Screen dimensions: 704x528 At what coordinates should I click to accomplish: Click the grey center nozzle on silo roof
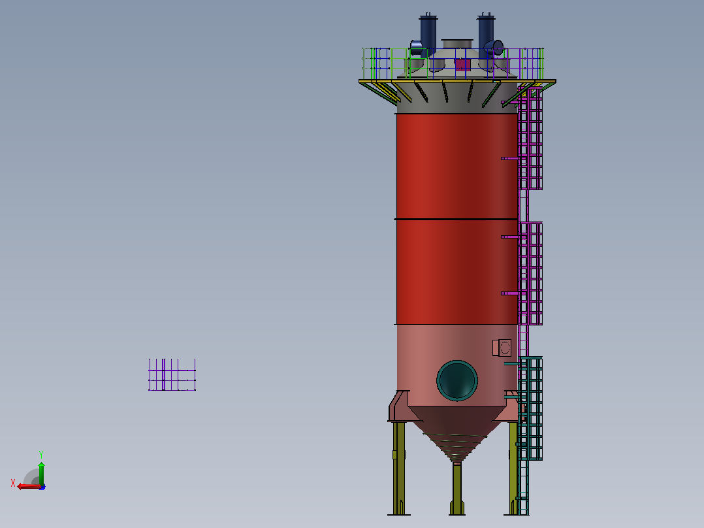457,44
